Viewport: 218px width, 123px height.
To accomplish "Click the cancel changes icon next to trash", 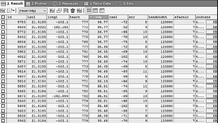I will [79, 11].
